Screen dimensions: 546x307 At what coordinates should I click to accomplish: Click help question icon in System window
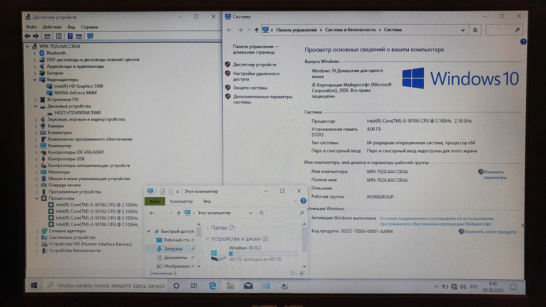pyautogui.click(x=524, y=42)
